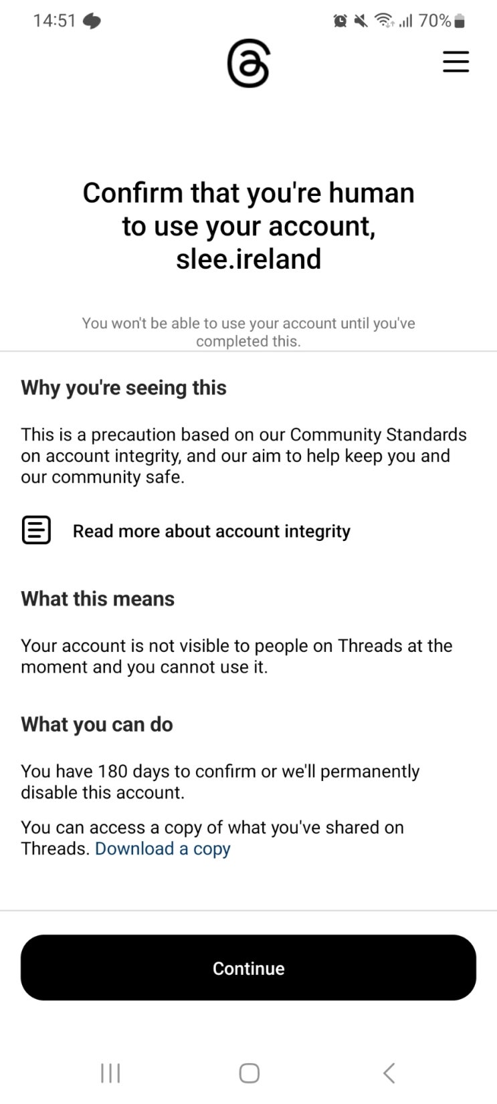Open the hamburger menu
The image size is (497, 1104).
456,62
